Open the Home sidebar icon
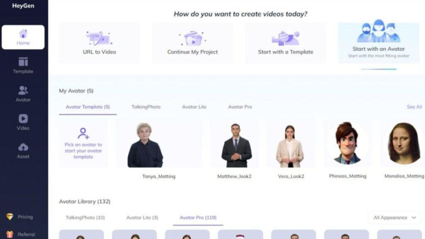The width and height of the screenshot is (425, 239). click(23, 34)
